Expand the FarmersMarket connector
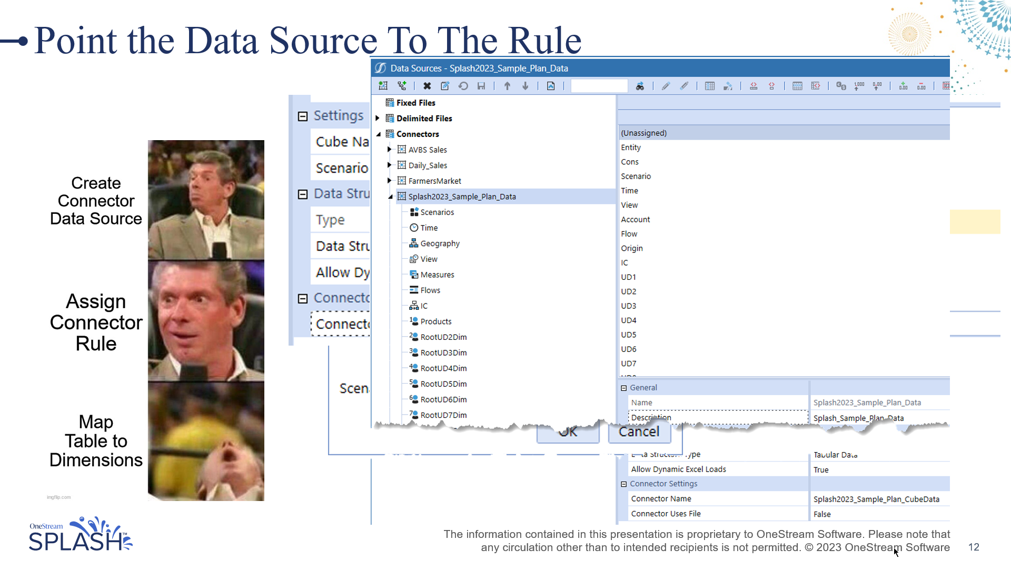This screenshot has width=1011, height=569. point(390,181)
